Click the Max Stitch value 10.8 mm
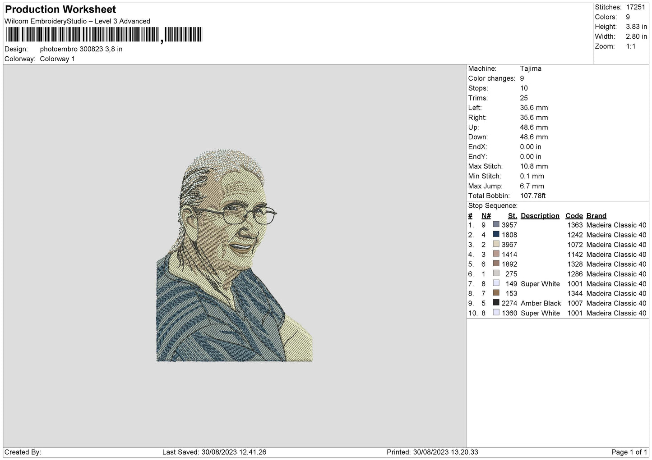Screen dimensions: 652x460 click(534, 166)
